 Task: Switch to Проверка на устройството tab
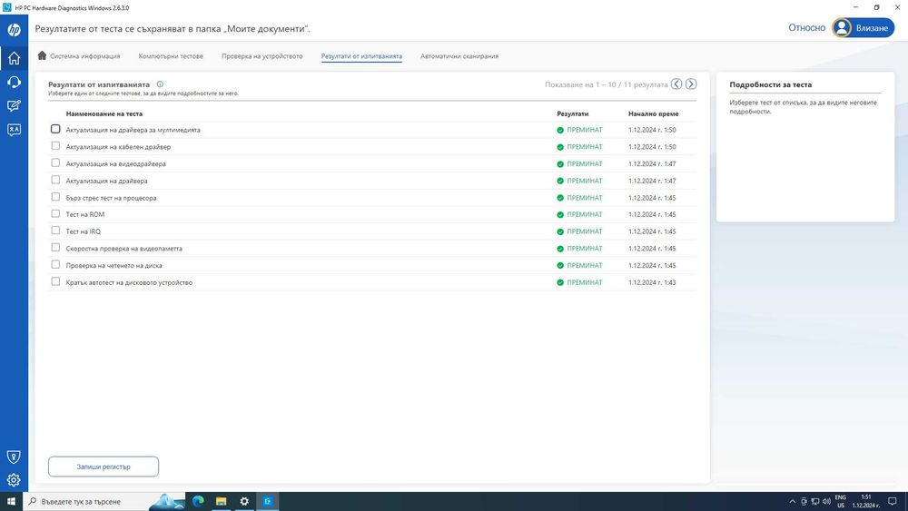coord(262,56)
